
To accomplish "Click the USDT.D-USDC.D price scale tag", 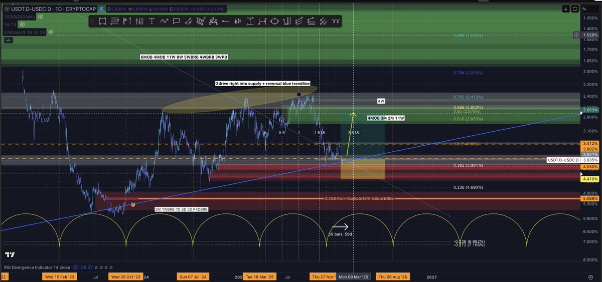I will click(563, 160).
